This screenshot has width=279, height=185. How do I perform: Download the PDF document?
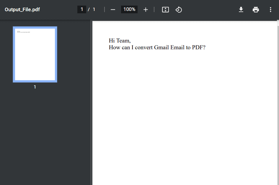241,9
